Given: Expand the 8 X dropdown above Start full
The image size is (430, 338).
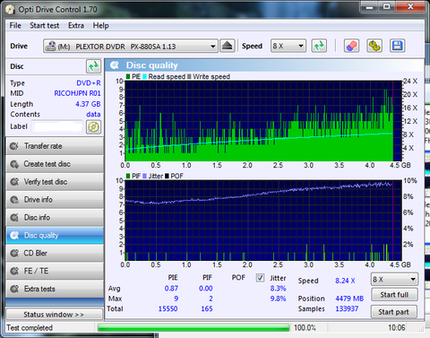Looking at the screenshot, I should pos(394,280).
